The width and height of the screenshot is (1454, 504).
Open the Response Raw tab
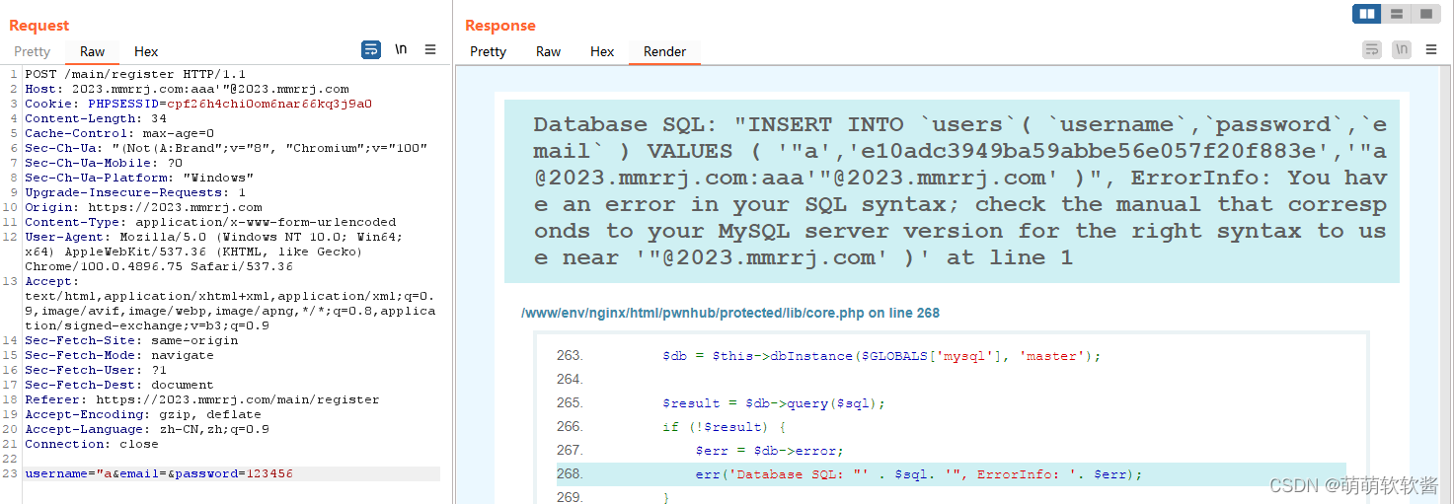[x=549, y=51]
